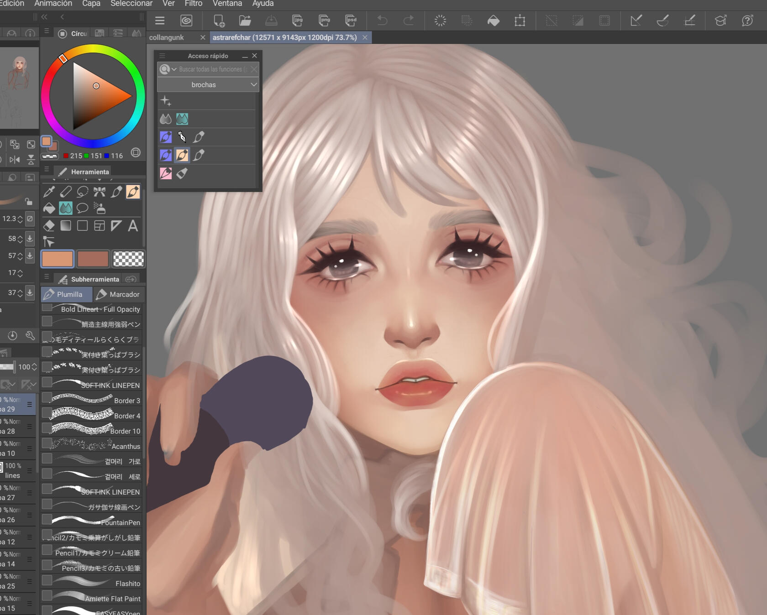This screenshot has height=615, width=767.
Task: Select the Marcador subtool group
Action: pos(119,294)
